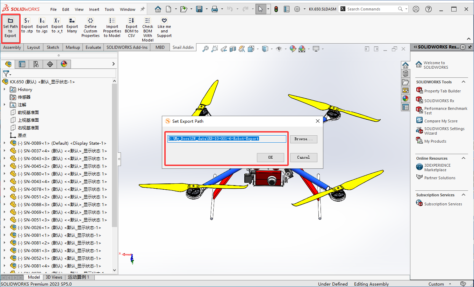474x287 pixels.
Task: Open the Display Style dropdown
Action: 272,49
